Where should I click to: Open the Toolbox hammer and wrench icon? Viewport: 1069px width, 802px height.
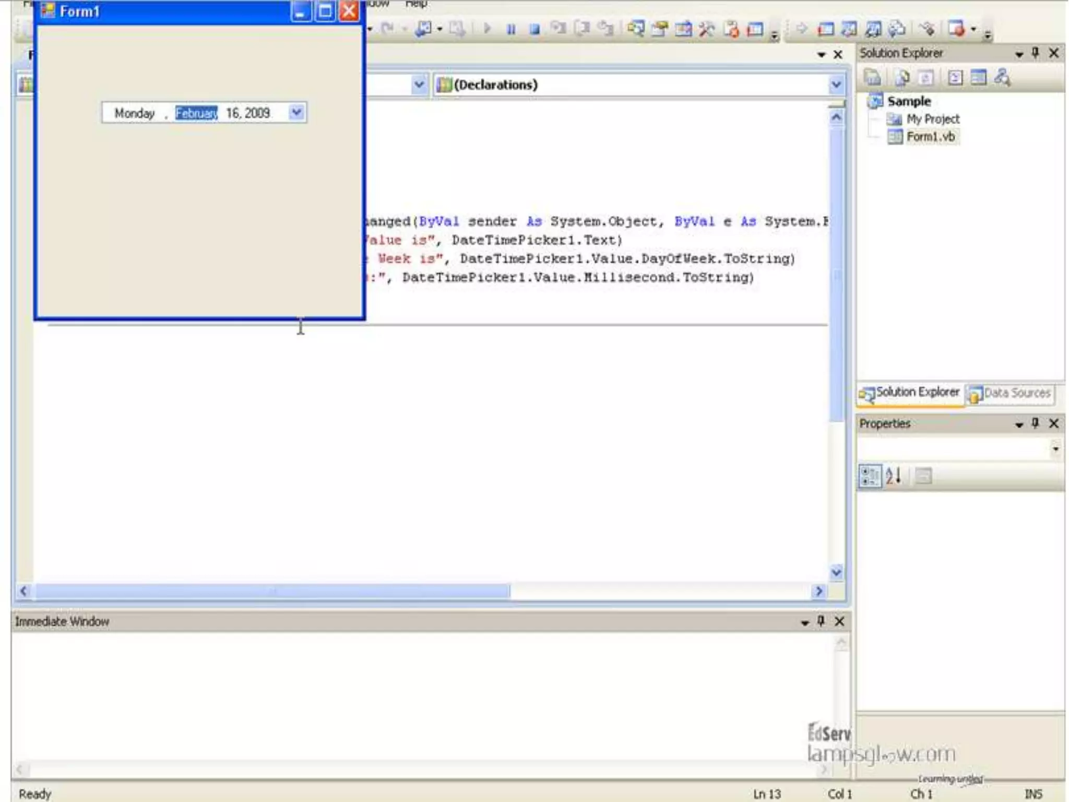click(707, 29)
